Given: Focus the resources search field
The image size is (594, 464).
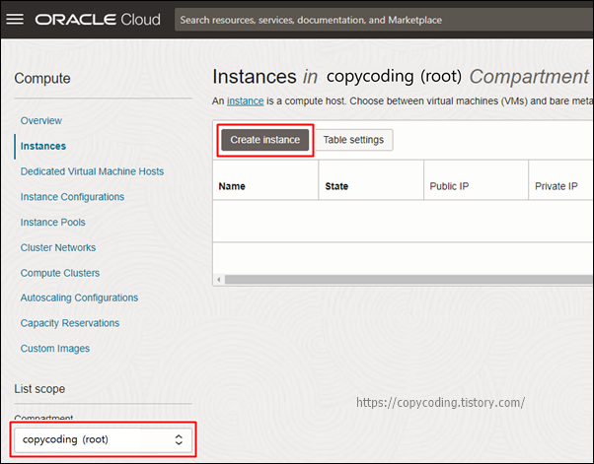Looking at the screenshot, I should (384, 20).
